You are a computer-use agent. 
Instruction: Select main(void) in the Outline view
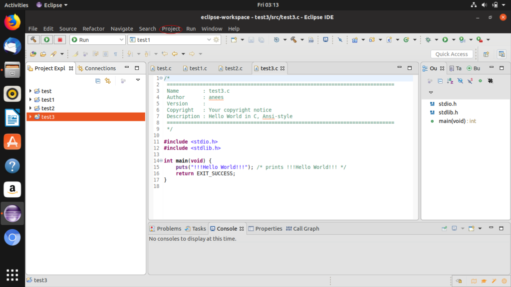pyautogui.click(x=457, y=121)
